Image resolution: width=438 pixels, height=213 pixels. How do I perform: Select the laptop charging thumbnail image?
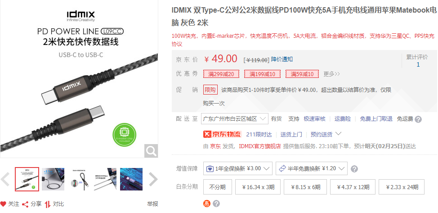(53, 179)
